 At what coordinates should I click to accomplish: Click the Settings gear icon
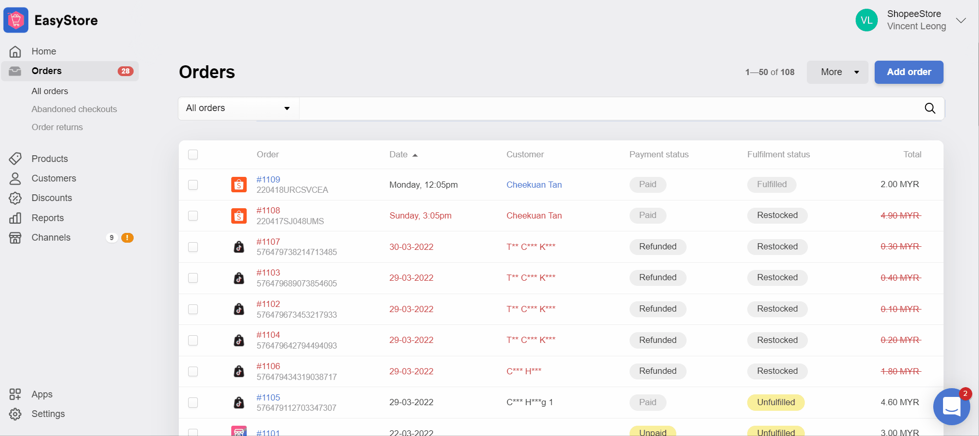tap(15, 414)
